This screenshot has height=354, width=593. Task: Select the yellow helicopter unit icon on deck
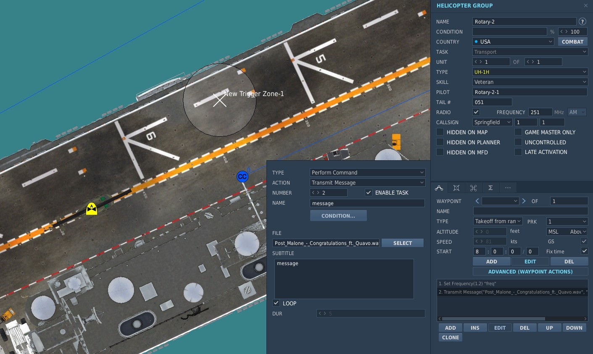pos(92,208)
